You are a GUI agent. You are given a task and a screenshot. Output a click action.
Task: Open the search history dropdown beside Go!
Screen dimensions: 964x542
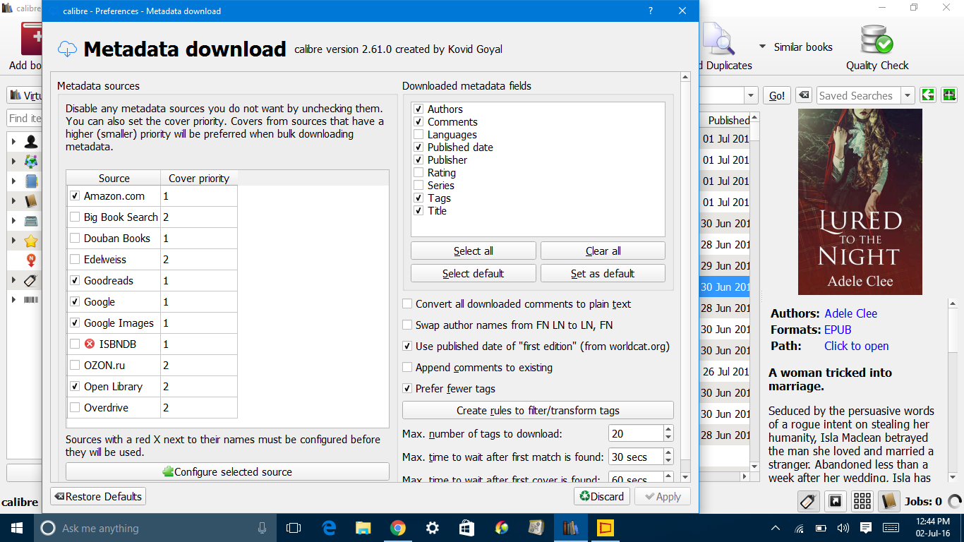[x=751, y=95]
